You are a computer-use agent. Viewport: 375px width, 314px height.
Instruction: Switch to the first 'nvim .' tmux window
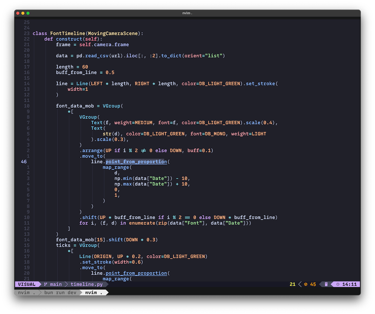click(27, 293)
